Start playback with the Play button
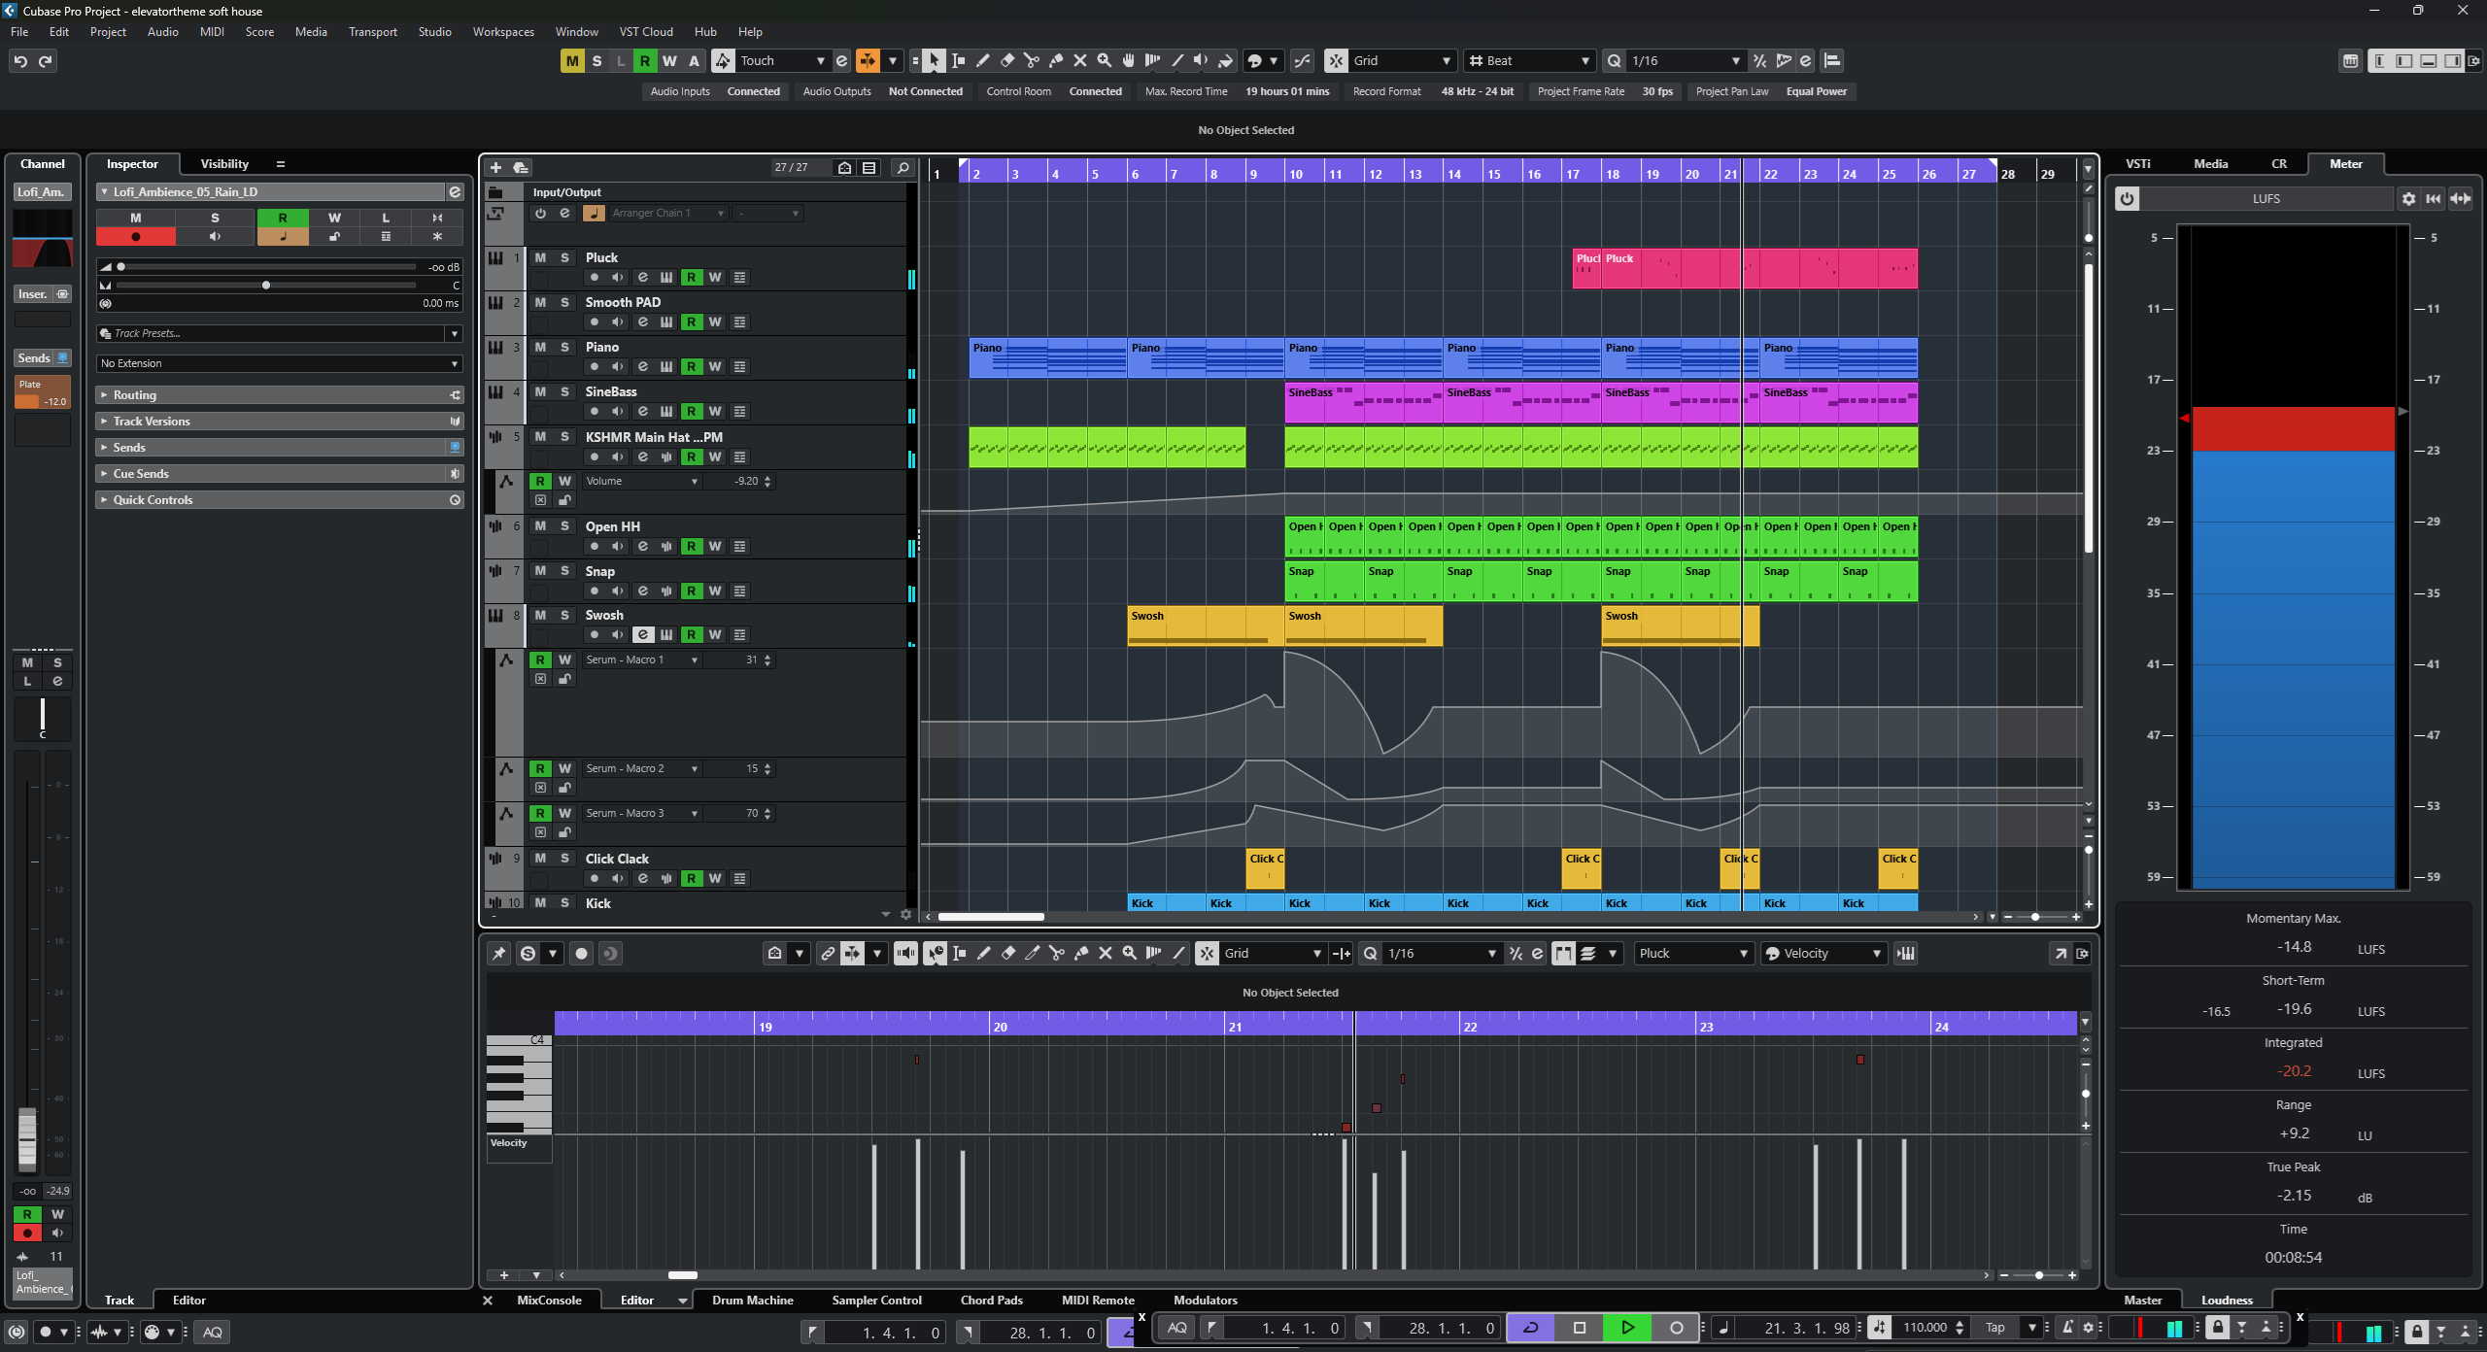Screen dimensions: 2487x1352 [1627, 1327]
